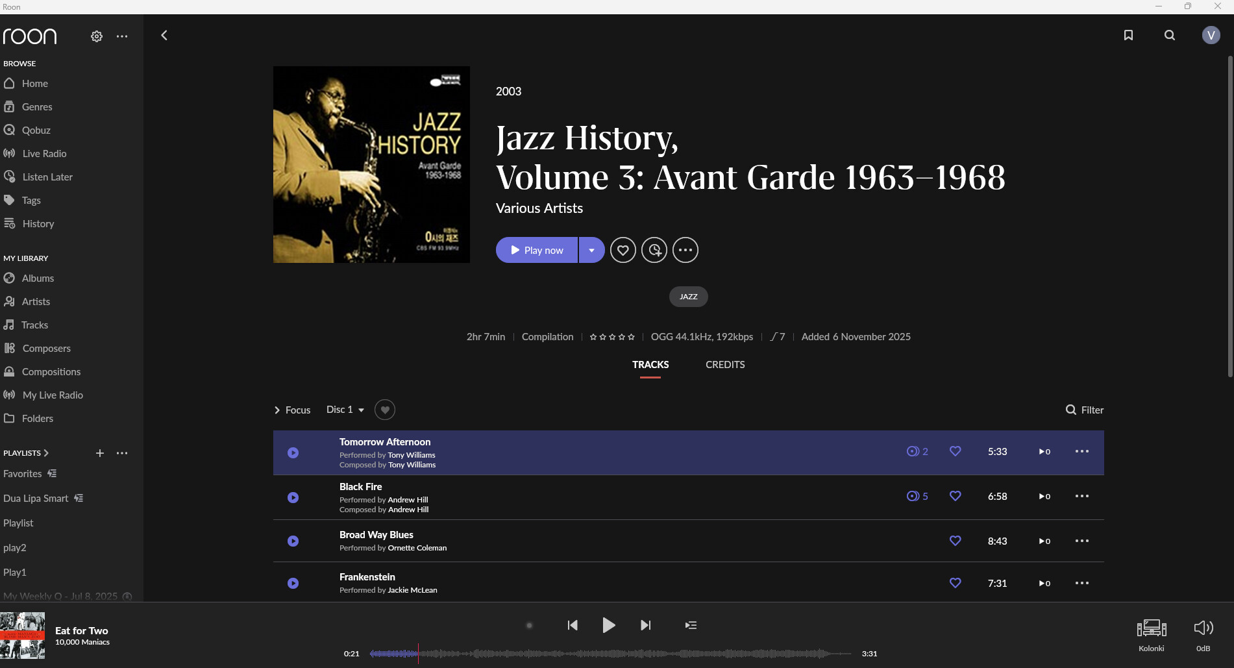Click the Play now button
1234x668 pixels.
pyautogui.click(x=537, y=250)
